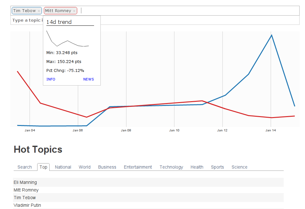Click the Hot Topics heading
305x209 pixels.
(x=38, y=150)
